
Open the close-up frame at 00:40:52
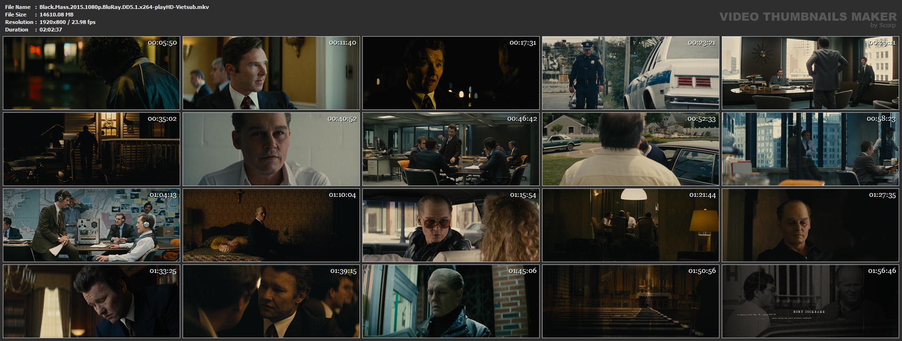pyautogui.click(x=271, y=149)
